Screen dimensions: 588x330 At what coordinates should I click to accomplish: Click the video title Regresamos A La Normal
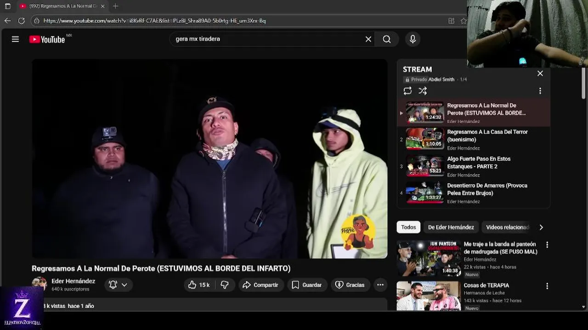[161, 269]
